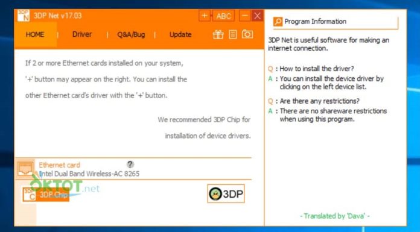Minimize the 3DP Net window
Image resolution: width=420 pixels, height=232 pixels.
pos(245,16)
